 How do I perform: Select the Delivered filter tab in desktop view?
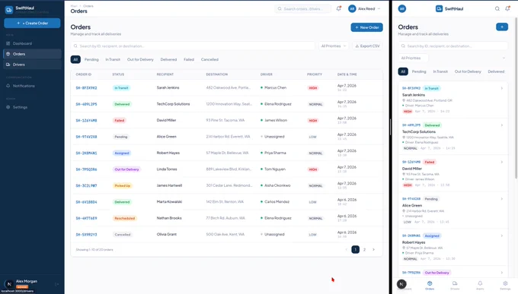[x=168, y=60]
